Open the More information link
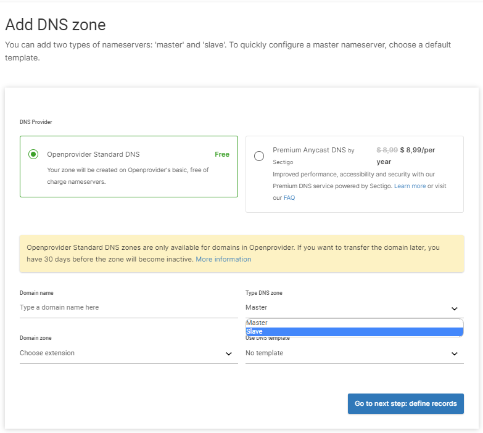This screenshot has width=483, height=433. [x=223, y=259]
